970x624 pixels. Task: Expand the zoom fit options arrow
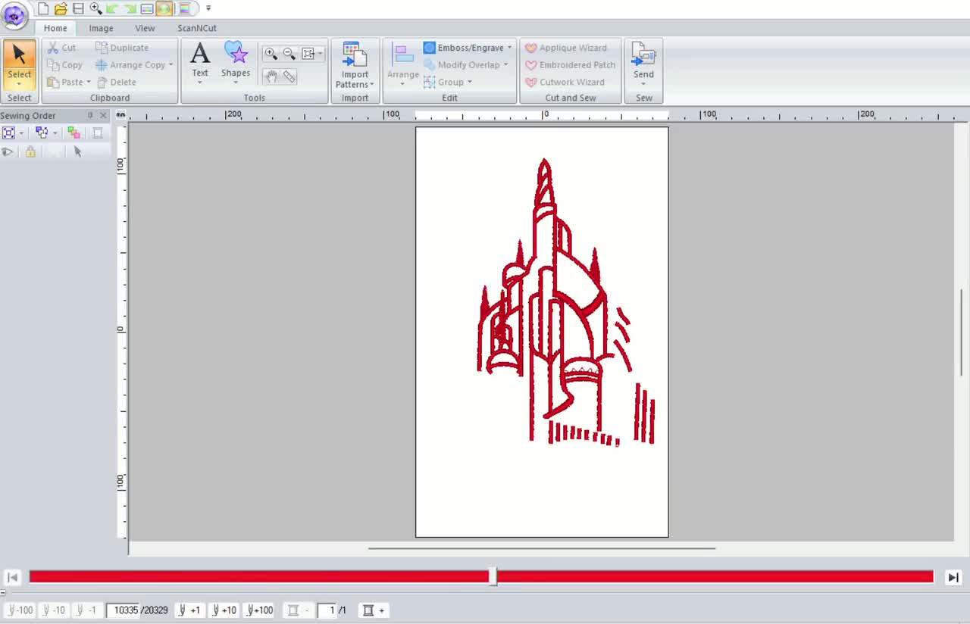click(x=321, y=54)
